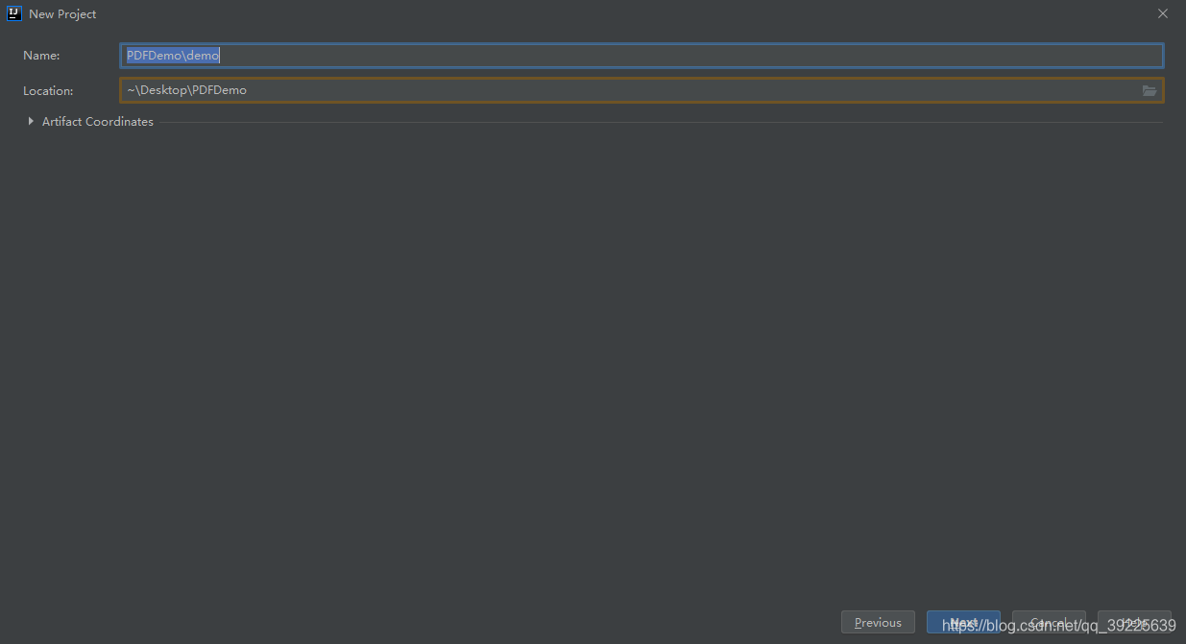The image size is (1186, 644).
Task: Click the Name input field
Action: 641,56
